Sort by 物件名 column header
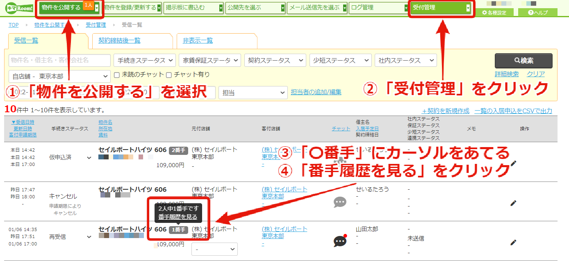The image size is (569, 261). tap(105, 122)
